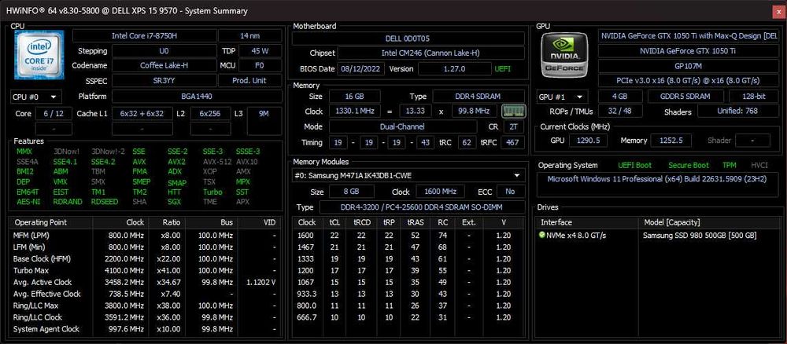Click the MCU F0 value
The image size is (787, 344).
(260, 66)
